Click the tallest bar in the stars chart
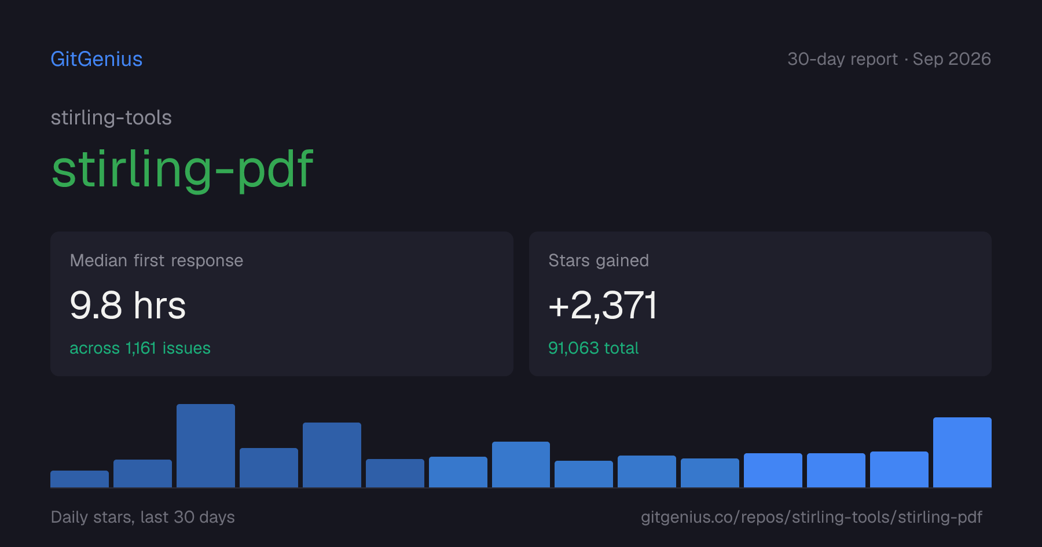The height and width of the screenshot is (547, 1042). (206, 446)
